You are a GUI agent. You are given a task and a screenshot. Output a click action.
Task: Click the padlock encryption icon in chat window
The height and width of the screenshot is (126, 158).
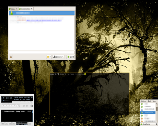pos(11,57)
